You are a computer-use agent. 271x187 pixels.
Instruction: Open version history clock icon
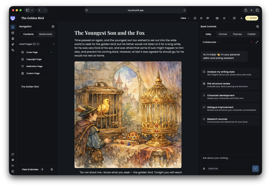195,18
